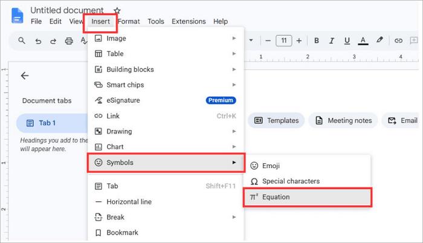Toggle bold formatting
This screenshot has width=423, height=243.
click(x=317, y=40)
